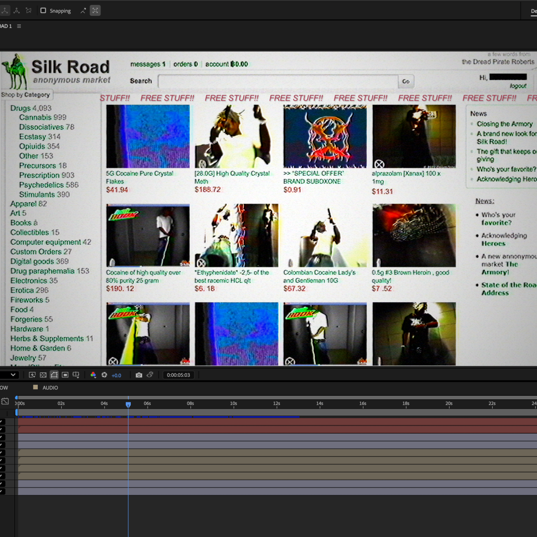
Task: Toggle snap to edges extending beyond layer icon
Action: tap(83, 10)
